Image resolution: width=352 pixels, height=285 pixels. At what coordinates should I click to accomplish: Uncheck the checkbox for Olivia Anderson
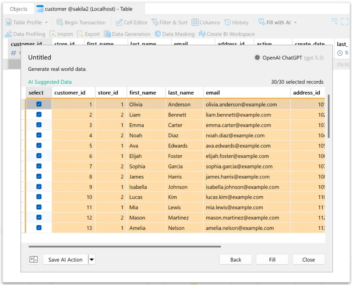point(39,104)
